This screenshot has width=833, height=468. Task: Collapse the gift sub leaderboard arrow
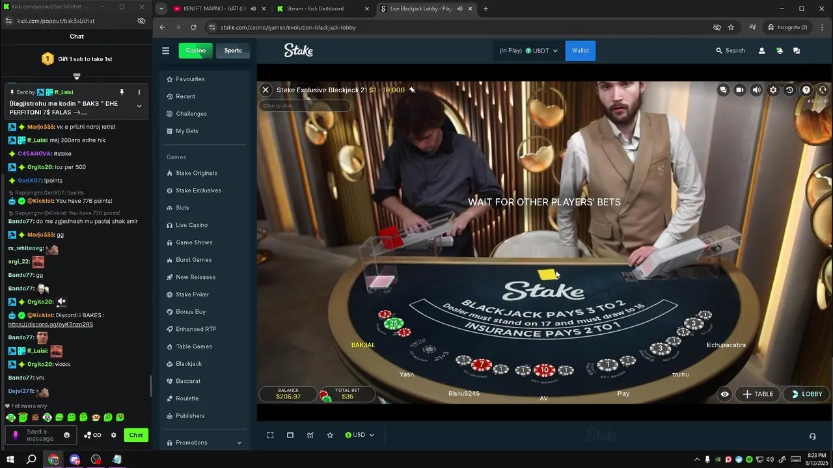[77, 77]
